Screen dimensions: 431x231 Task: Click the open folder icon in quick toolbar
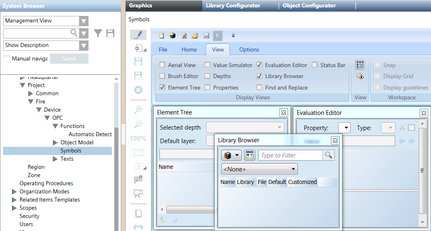pyautogui.click(x=195, y=36)
